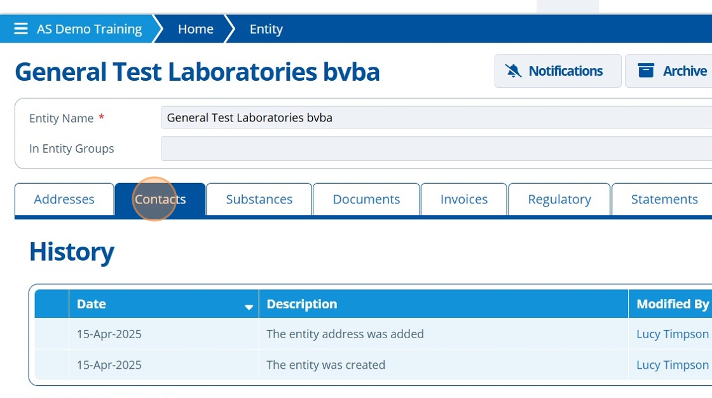The height and width of the screenshot is (398, 712).
Task: Click the Modified By column header
Action: (x=672, y=304)
